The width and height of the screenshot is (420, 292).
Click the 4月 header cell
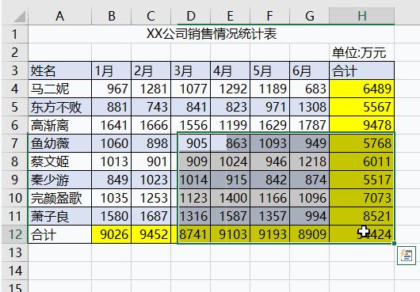(x=230, y=70)
